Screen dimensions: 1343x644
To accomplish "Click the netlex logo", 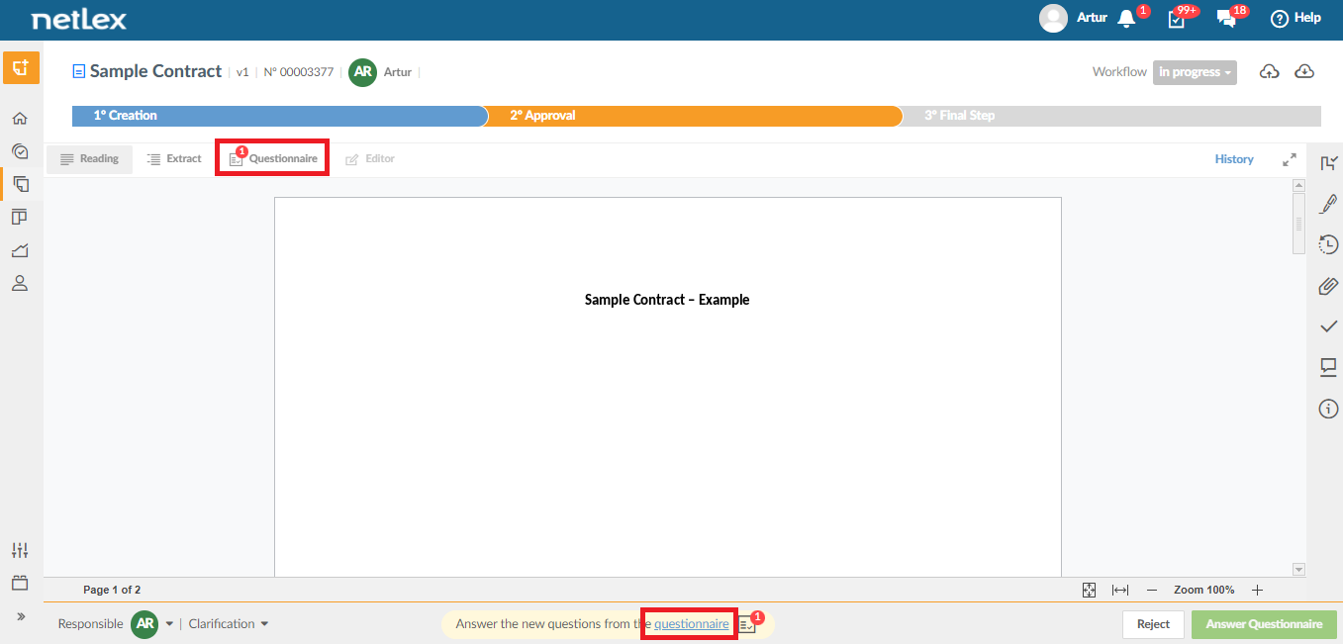I will click(x=78, y=19).
